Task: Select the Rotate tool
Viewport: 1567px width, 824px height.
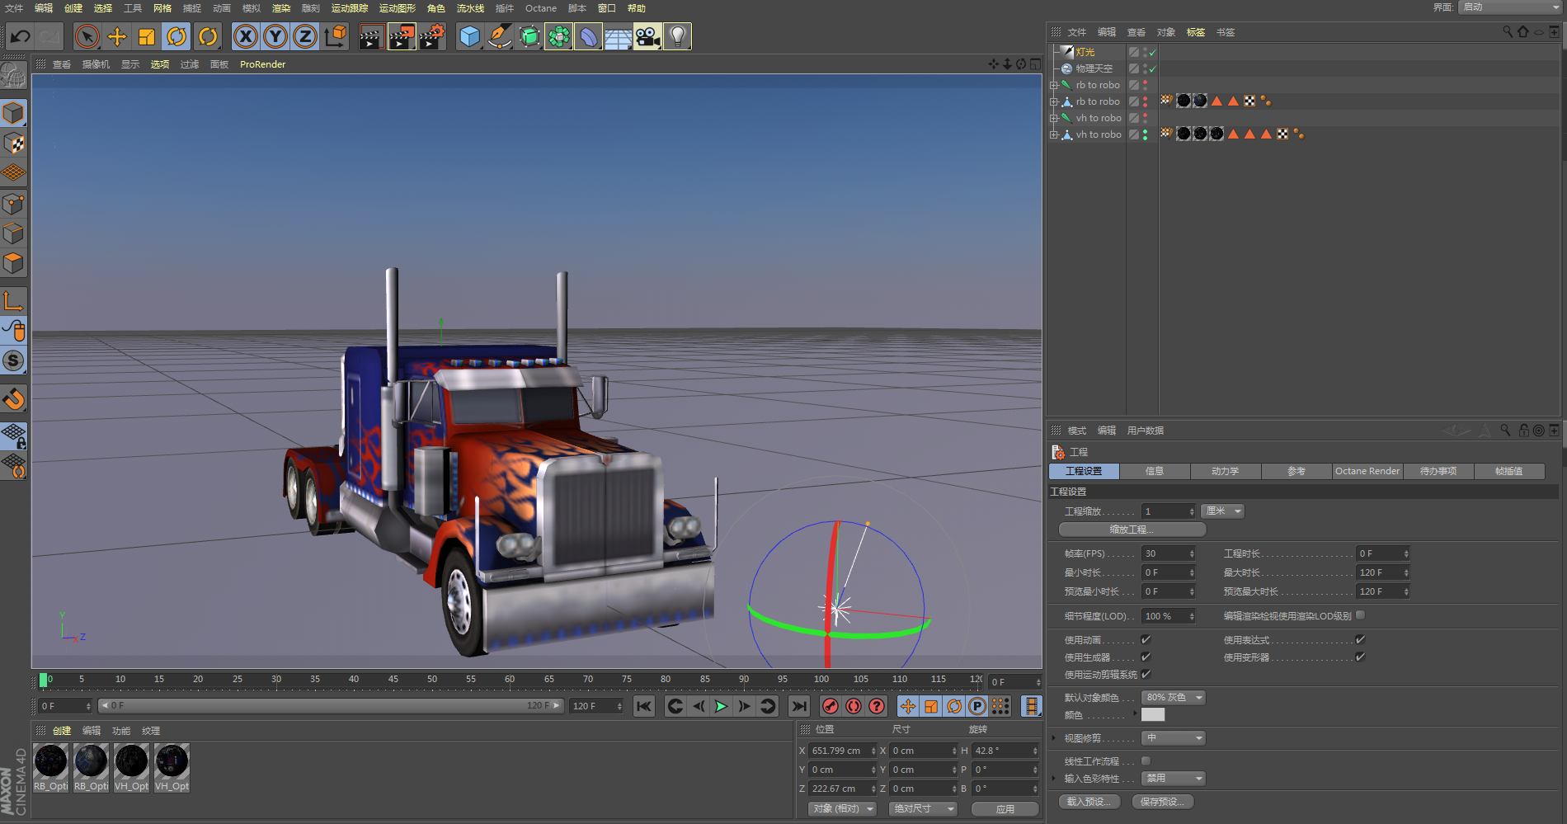Action: point(176,36)
